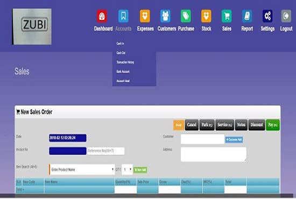The width and height of the screenshot is (296, 199).
Task: Open Account Head menu entry
Action: click(x=123, y=81)
